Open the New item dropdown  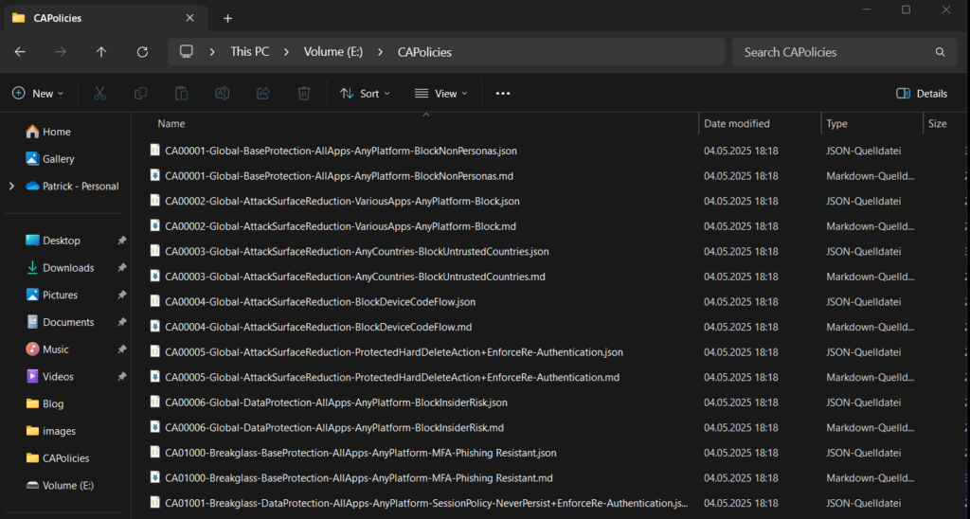coord(38,94)
